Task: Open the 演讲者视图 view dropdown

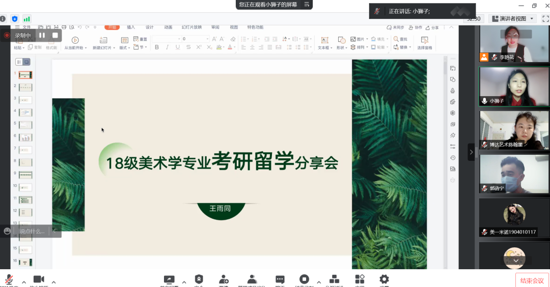Action: 512,19
